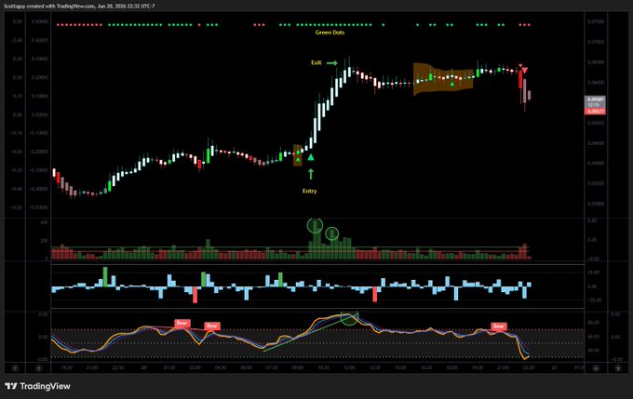Click the red current price label 0.05577
633x399 pixels.
tap(596, 112)
